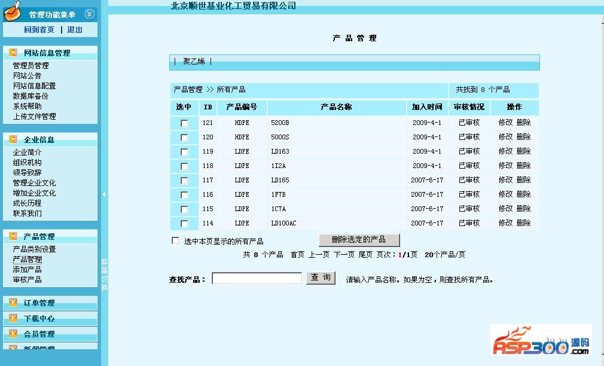Open 管理企业文化 in sidebar
Screen dimensions: 604x366
click(x=34, y=182)
